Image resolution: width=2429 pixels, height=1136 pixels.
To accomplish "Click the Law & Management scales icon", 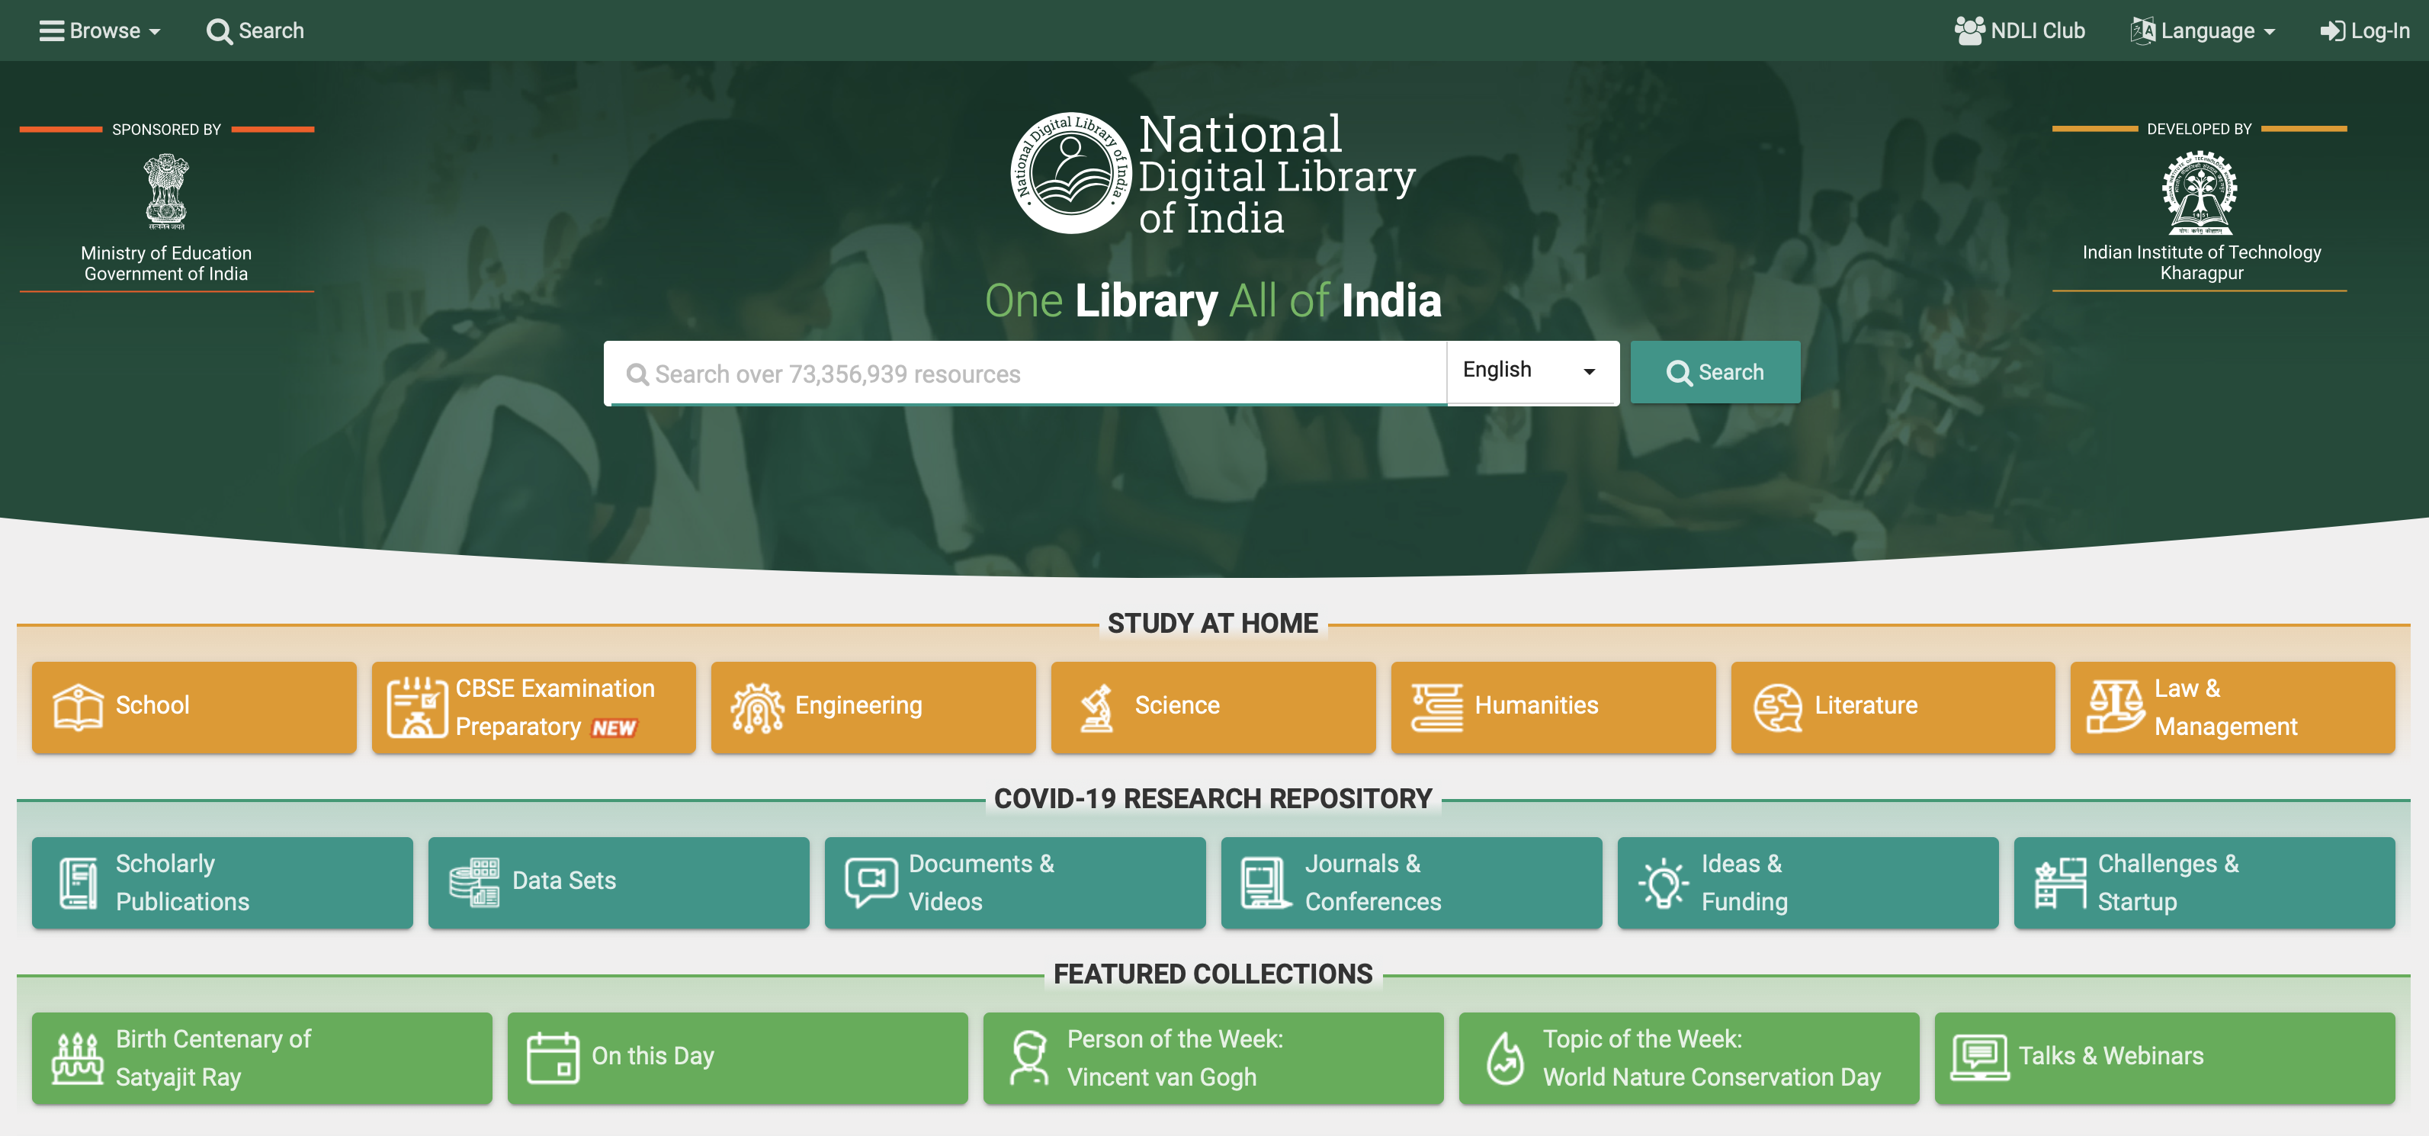I will coord(2115,707).
